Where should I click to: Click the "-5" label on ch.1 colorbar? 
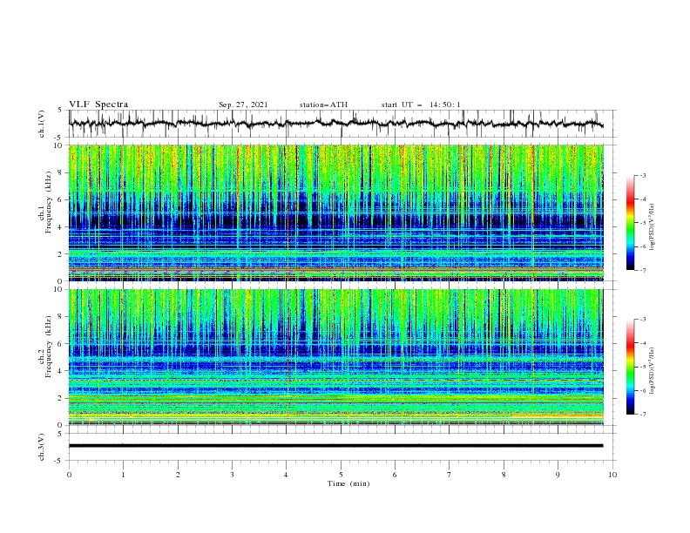642,223
